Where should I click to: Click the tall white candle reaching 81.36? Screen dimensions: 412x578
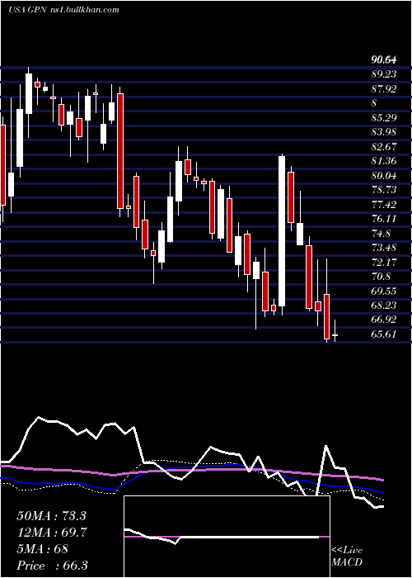point(282,231)
